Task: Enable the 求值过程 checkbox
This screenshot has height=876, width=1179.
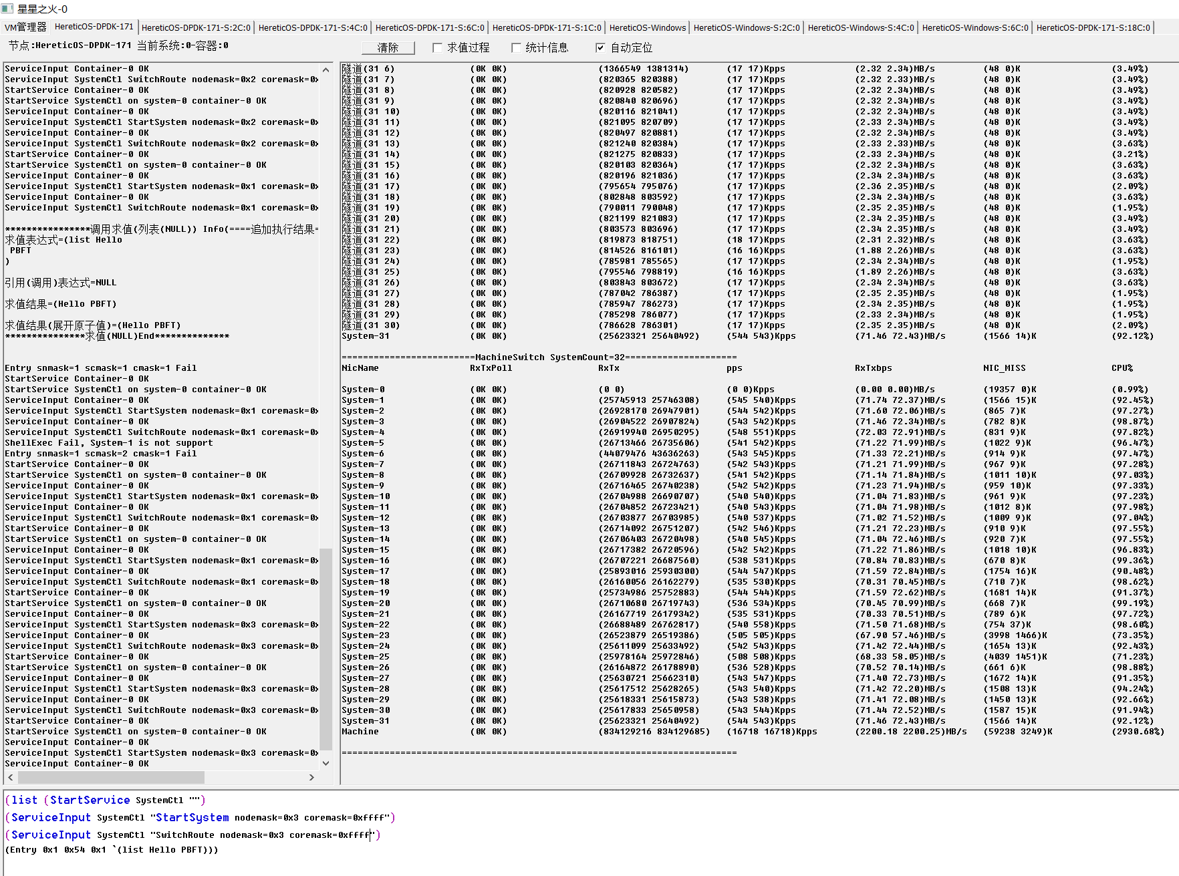Action: (x=437, y=47)
